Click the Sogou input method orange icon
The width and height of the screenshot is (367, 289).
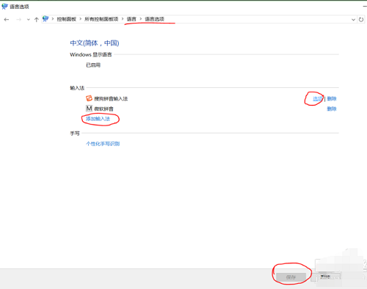click(89, 98)
